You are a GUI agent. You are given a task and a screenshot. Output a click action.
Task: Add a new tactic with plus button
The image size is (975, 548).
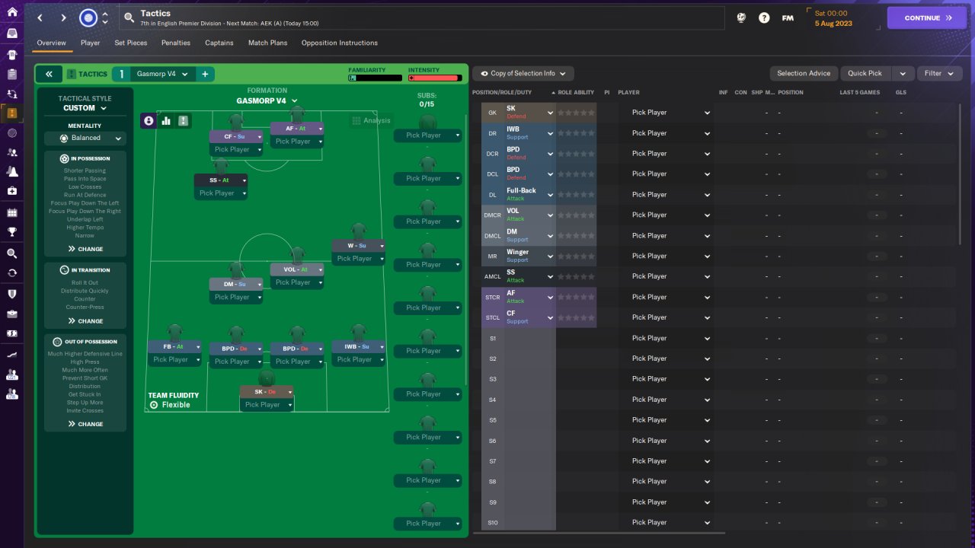pyautogui.click(x=205, y=74)
